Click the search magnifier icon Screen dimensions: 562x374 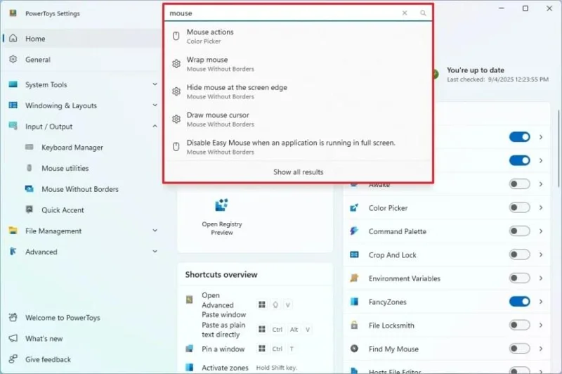click(x=423, y=13)
